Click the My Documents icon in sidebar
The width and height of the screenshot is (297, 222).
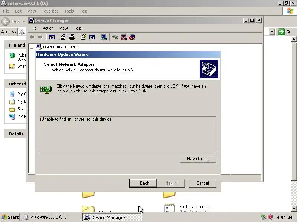[x=12, y=101]
